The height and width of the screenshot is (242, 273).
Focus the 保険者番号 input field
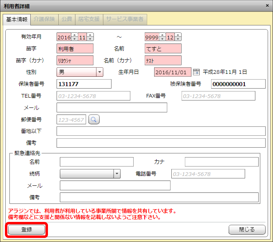coord(84,84)
